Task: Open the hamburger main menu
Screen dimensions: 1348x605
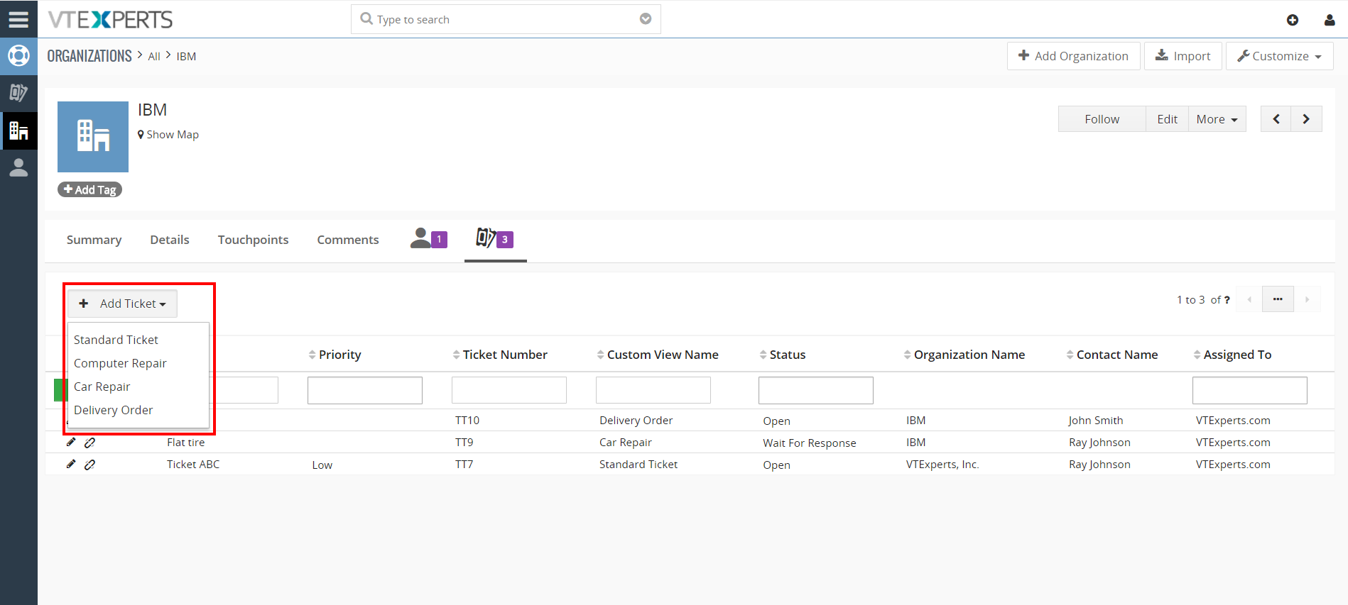Action: pyautogui.click(x=18, y=19)
